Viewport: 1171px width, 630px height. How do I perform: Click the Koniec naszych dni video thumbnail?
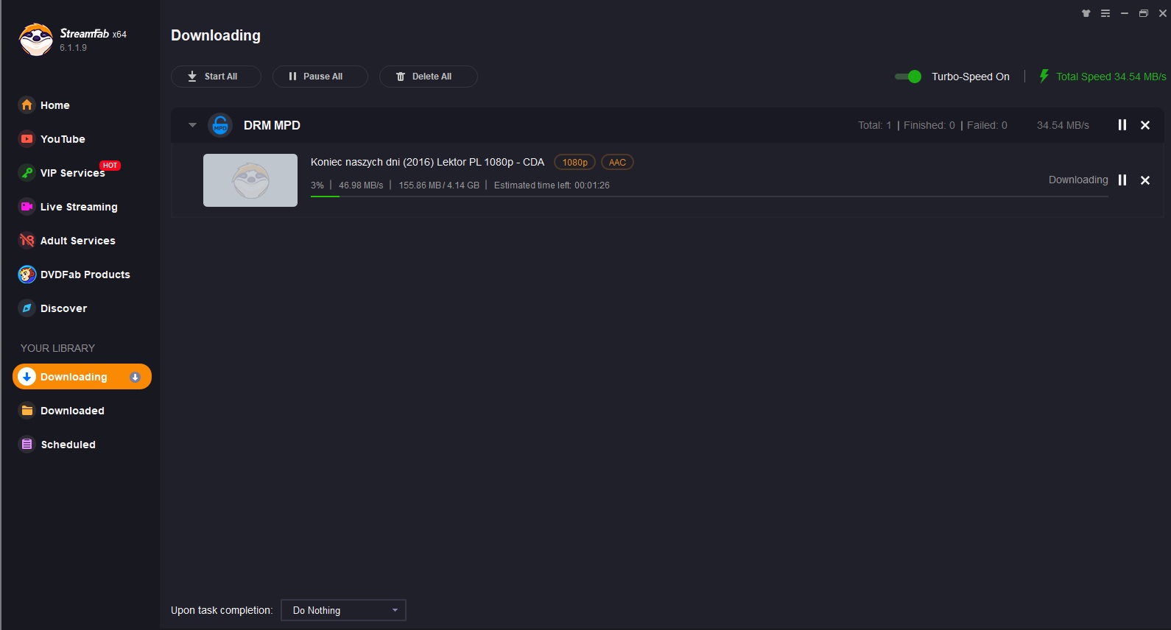(x=250, y=180)
